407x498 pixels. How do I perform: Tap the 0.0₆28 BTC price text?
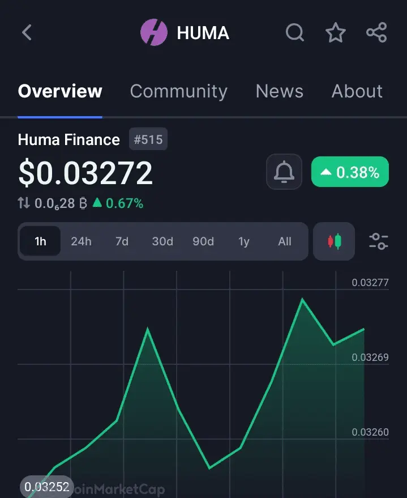click(61, 203)
